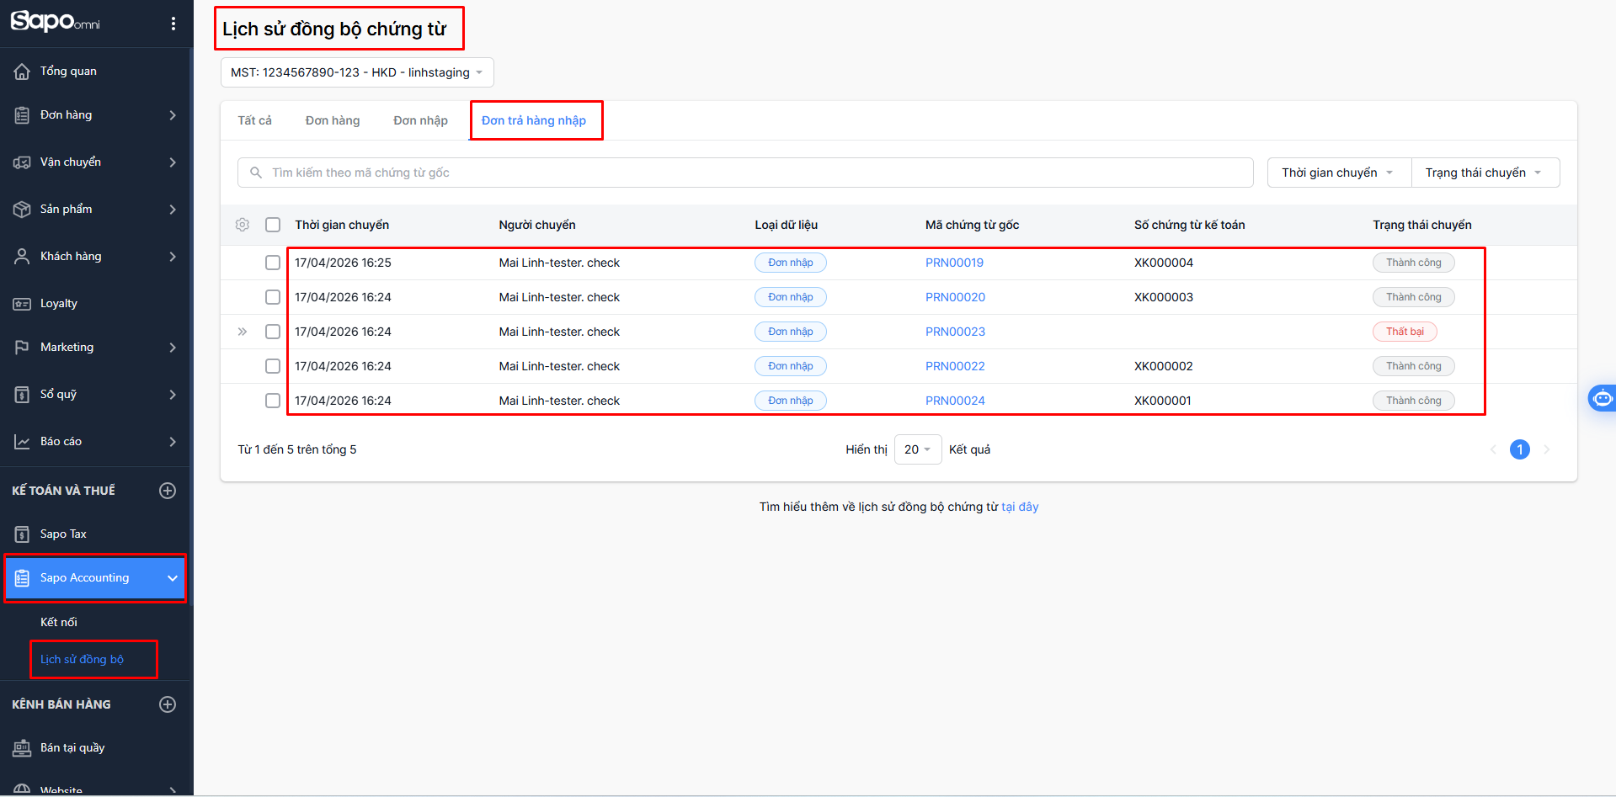The image size is (1616, 797).
Task: Click the 'tại đây' learn more link
Action: tap(1020, 507)
